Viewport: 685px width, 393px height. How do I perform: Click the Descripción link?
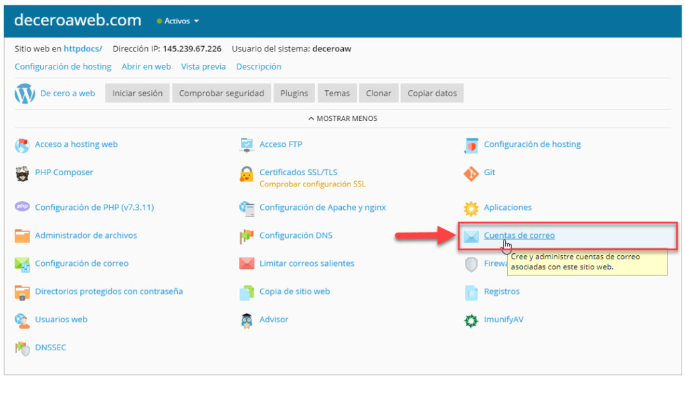pyautogui.click(x=259, y=66)
